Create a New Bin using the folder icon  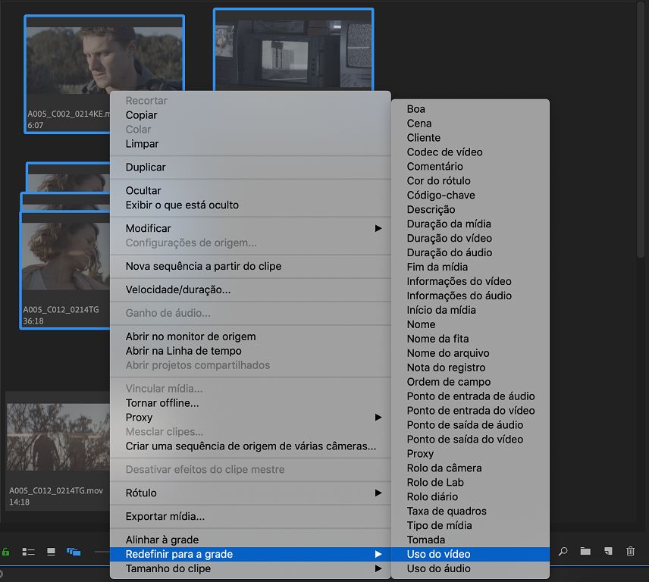pos(585,552)
